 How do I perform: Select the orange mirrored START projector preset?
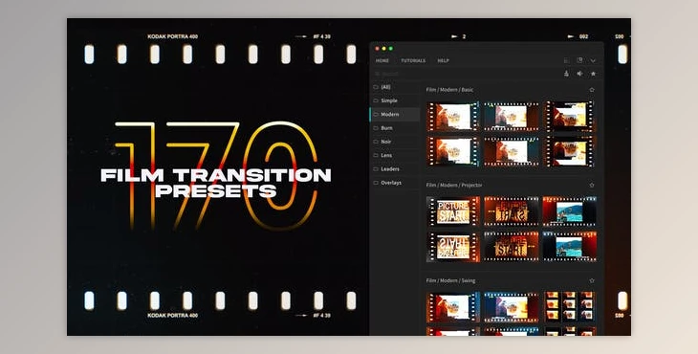pyautogui.click(x=511, y=211)
